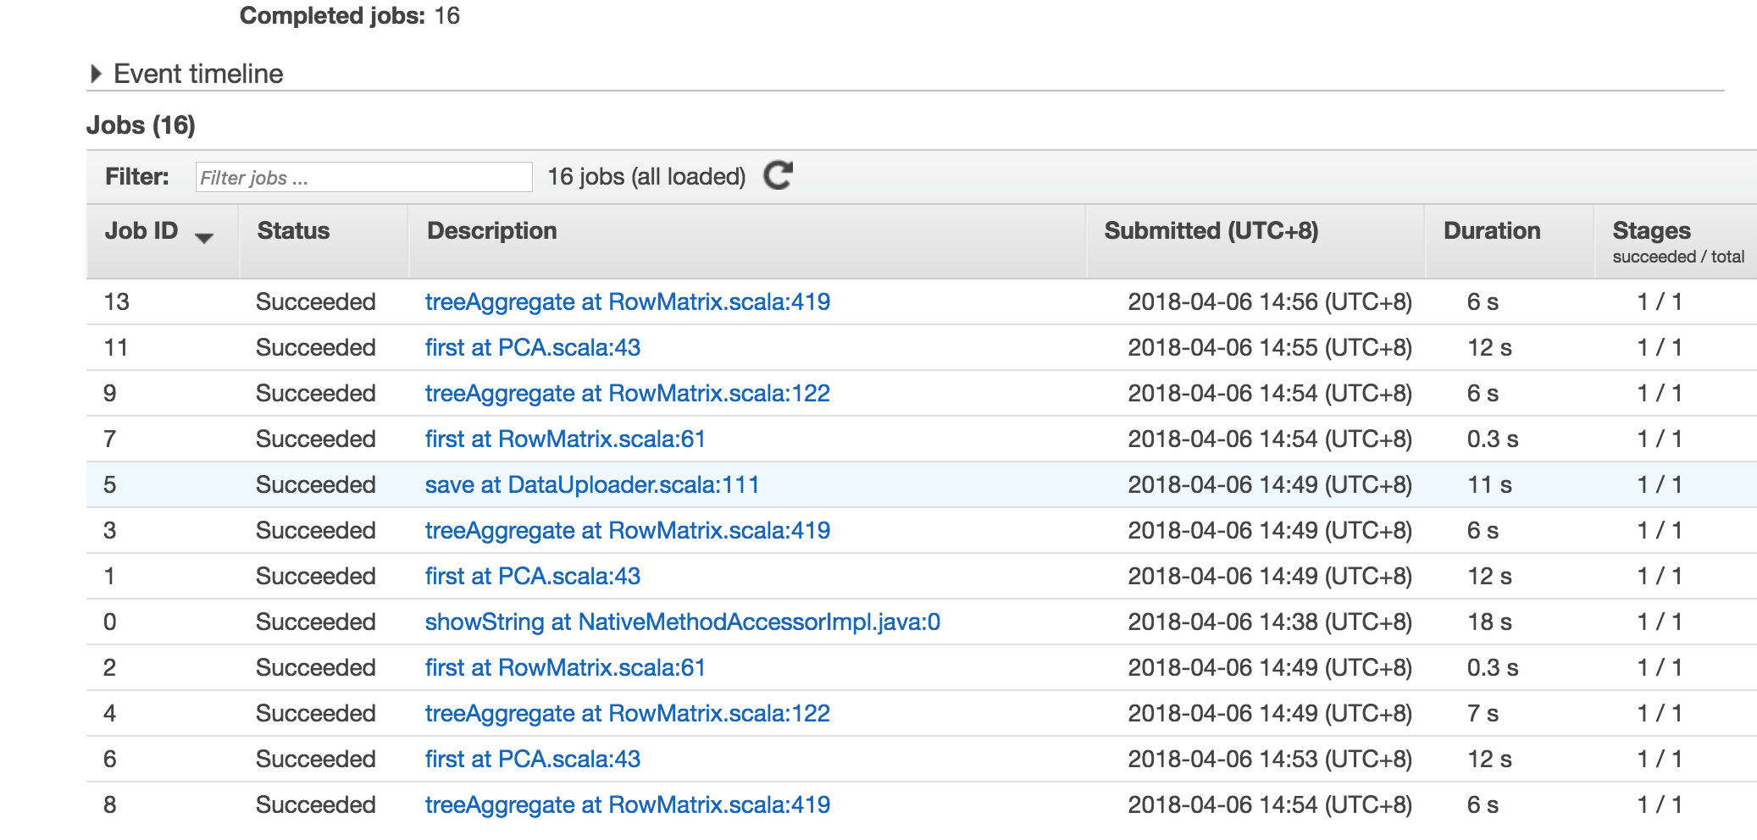Open showString at NativeMethodAccessorImpl.java:0 link
The image size is (1757, 840).
click(x=682, y=622)
